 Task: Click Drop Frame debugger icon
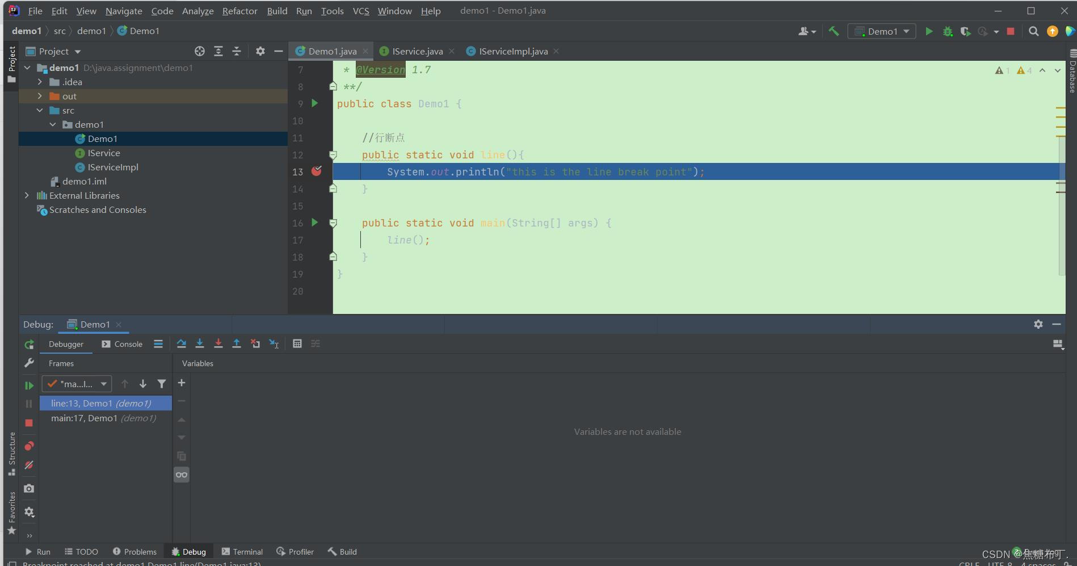(255, 343)
